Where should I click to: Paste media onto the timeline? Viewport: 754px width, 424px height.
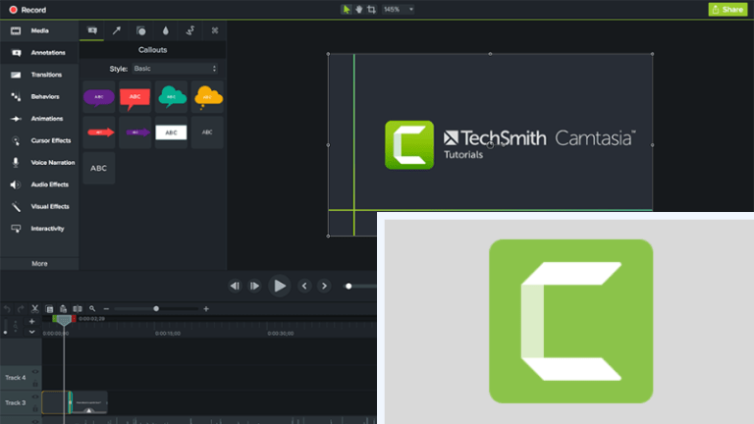click(x=63, y=309)
